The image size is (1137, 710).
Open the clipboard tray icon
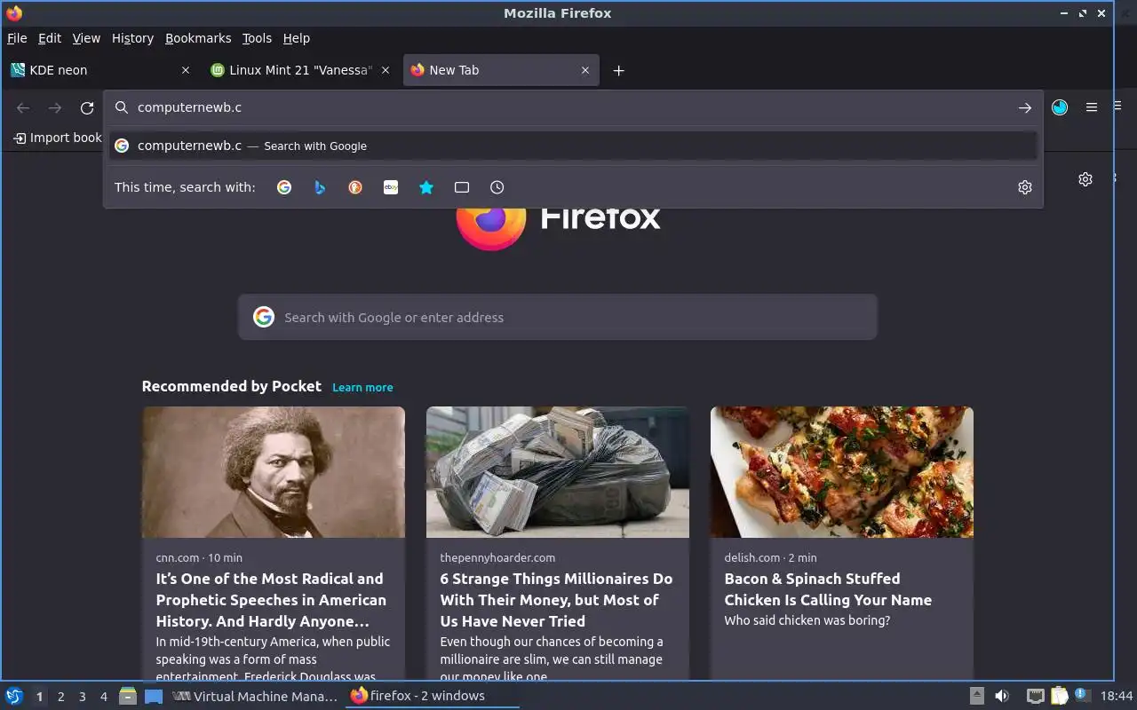1059,697
